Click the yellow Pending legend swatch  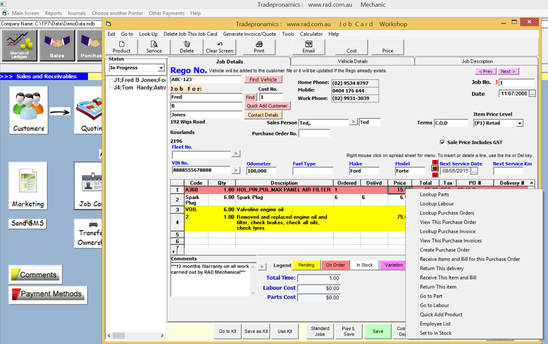(x=306, y=265)
